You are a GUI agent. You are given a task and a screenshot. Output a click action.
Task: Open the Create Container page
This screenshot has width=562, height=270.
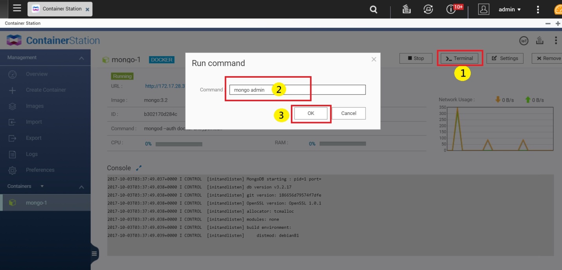(46, 90)
